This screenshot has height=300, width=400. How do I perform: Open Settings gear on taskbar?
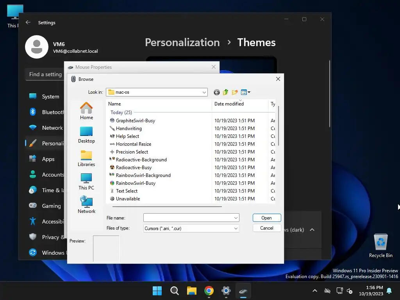point(226,291)
